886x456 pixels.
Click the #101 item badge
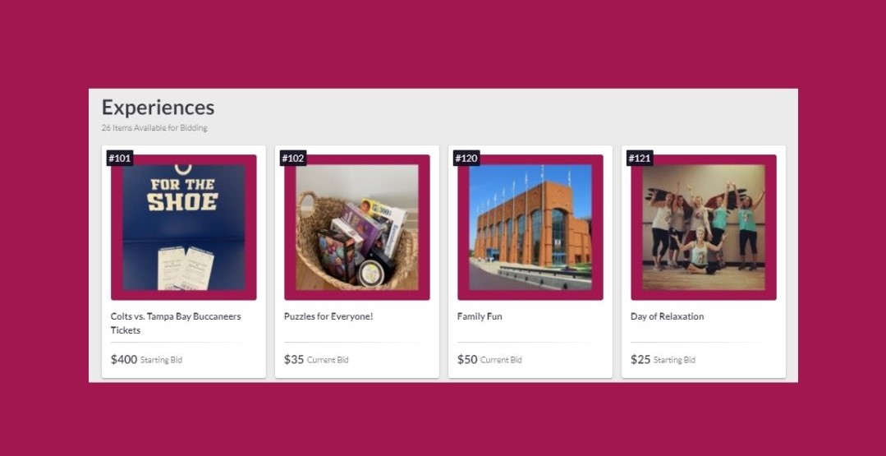(120, 159)
